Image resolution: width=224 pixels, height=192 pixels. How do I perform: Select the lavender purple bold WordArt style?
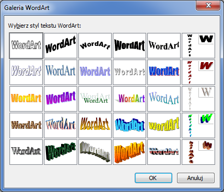coord(95,72)
